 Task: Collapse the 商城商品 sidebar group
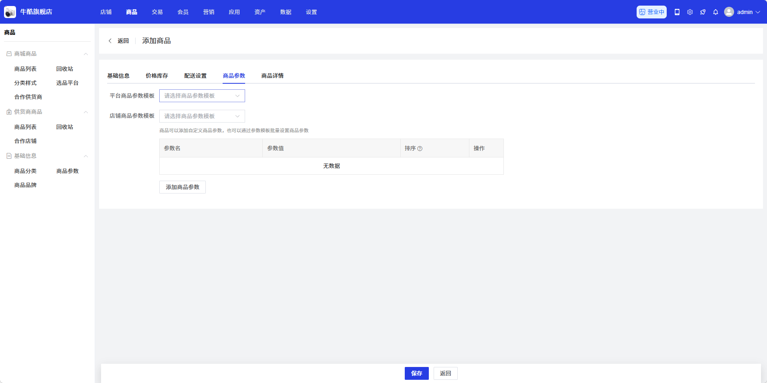point(85,54)
